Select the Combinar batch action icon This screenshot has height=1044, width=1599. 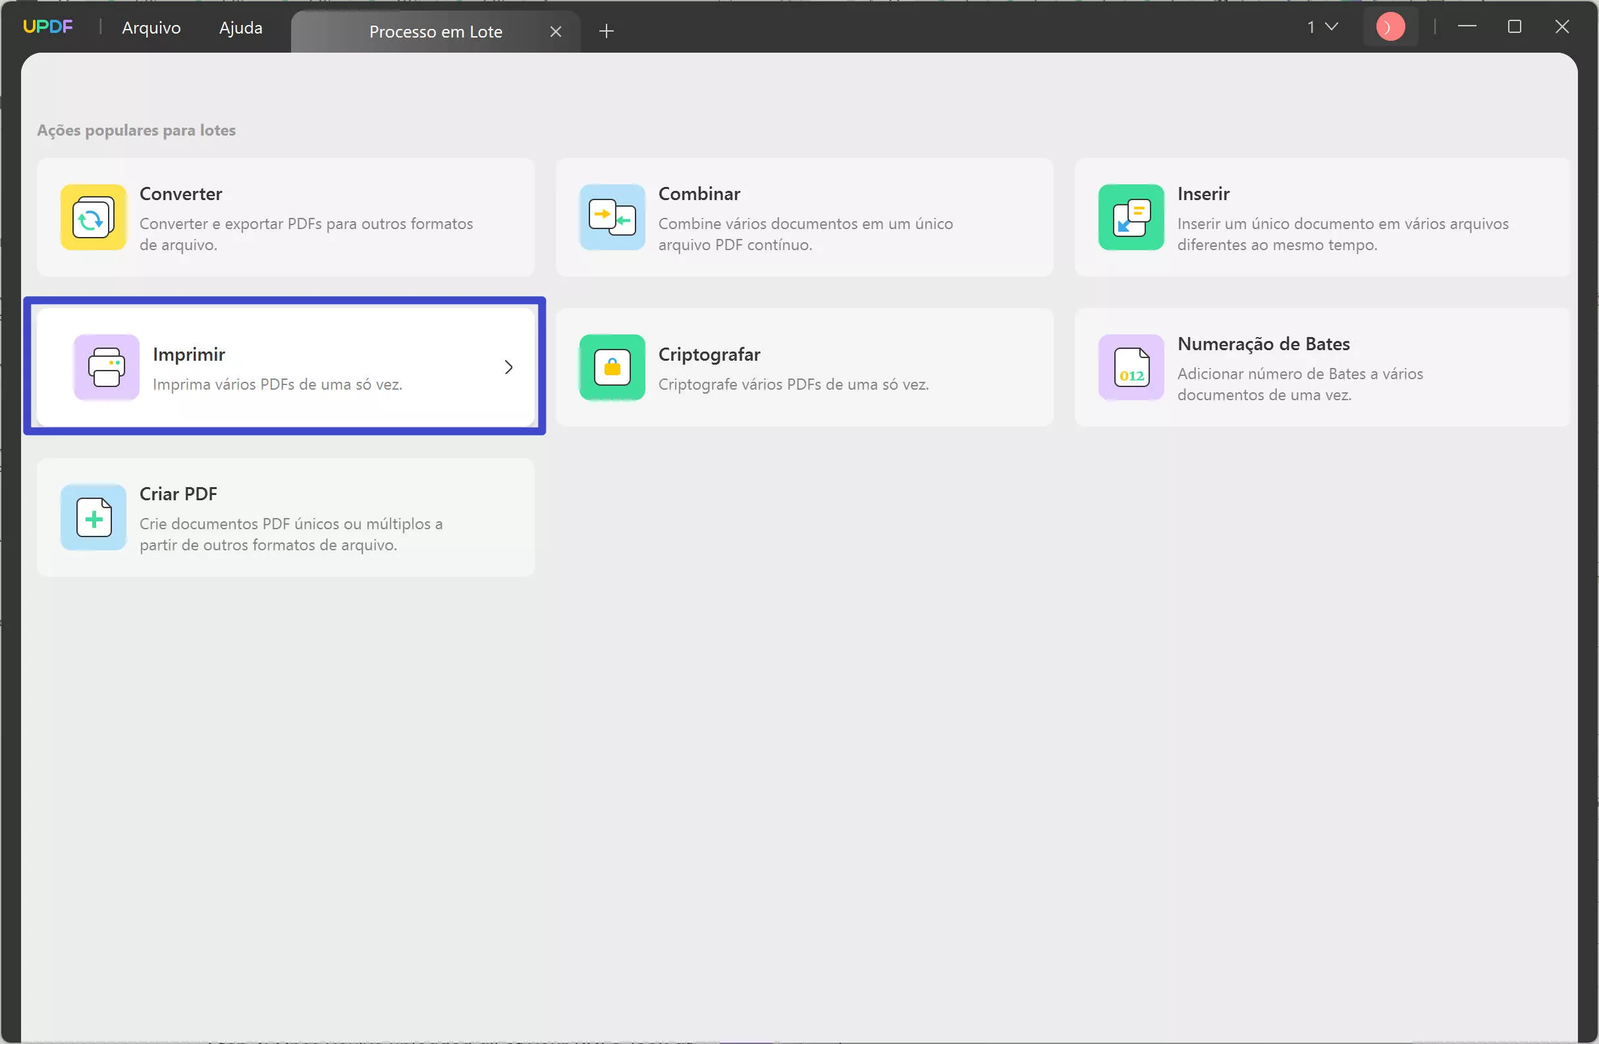(x=612, y=215)
